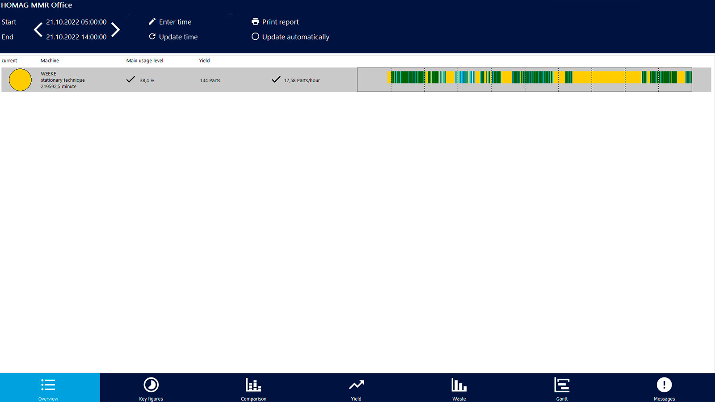
Task: Click the checkmark next to 17,58 Parts/hour
Action: tap(276, 80)
